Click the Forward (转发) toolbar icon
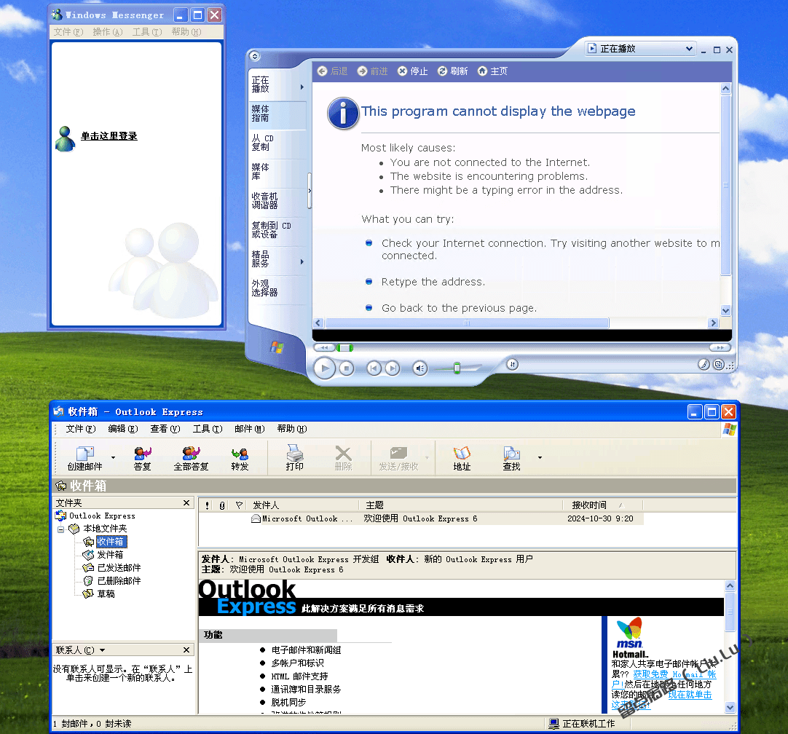 tap(240, 458)
